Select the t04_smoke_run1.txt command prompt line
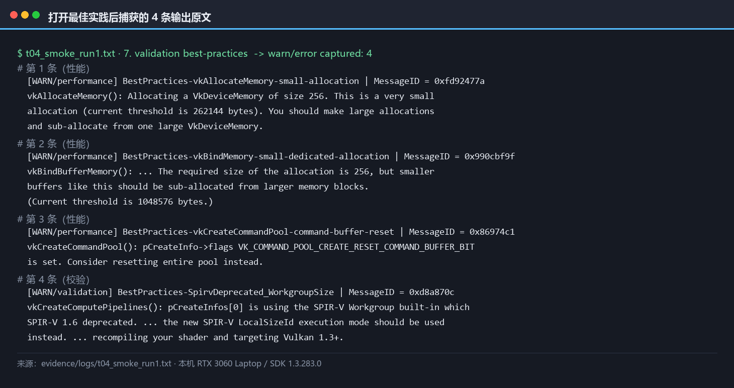The width and height of the screenshot is (734, 388). [x=195, y=53]
